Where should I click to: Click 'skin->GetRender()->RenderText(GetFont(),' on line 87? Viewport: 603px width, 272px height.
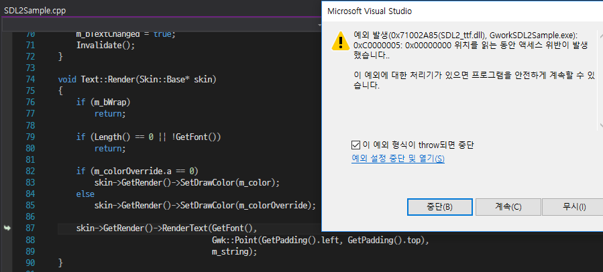tap(166, 228)
